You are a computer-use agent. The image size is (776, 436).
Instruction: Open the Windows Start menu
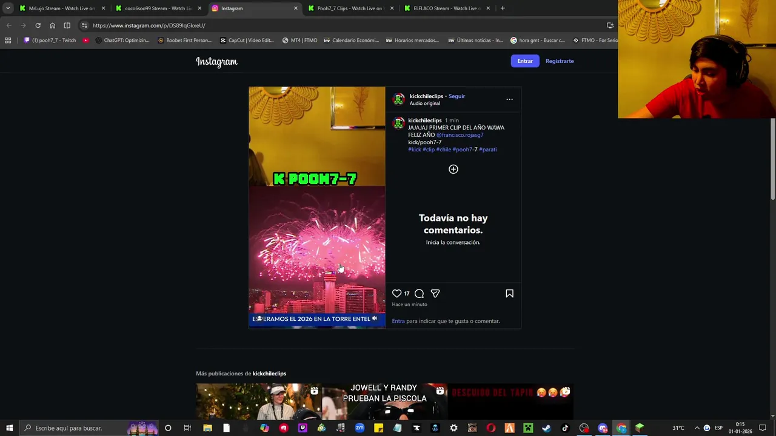tap(9, 428)
